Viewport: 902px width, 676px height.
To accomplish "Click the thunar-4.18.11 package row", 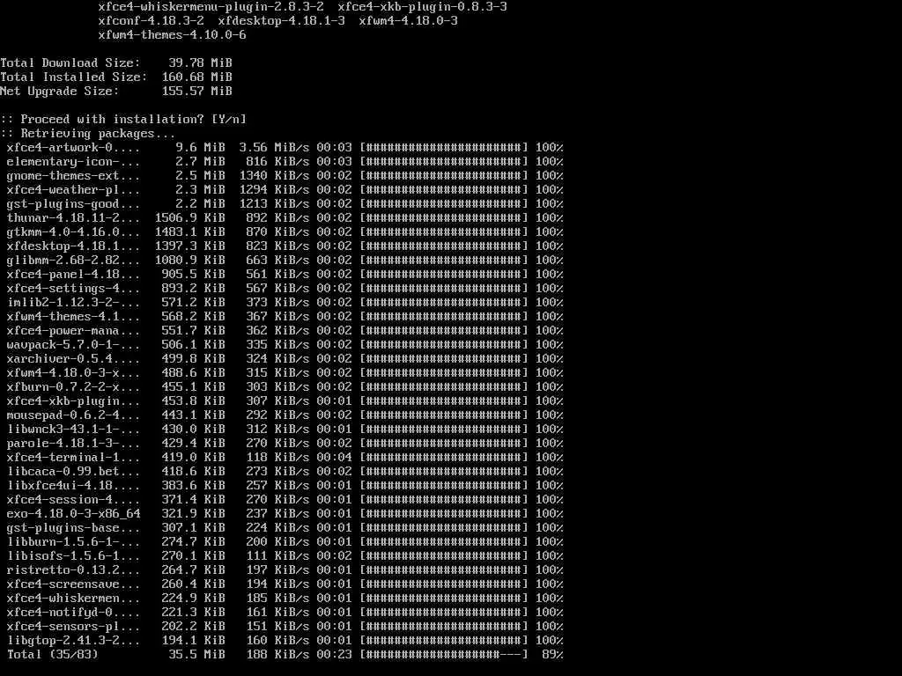I will (285, 218).
